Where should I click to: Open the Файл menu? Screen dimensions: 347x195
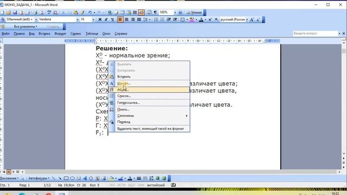(x=5, y=34)
